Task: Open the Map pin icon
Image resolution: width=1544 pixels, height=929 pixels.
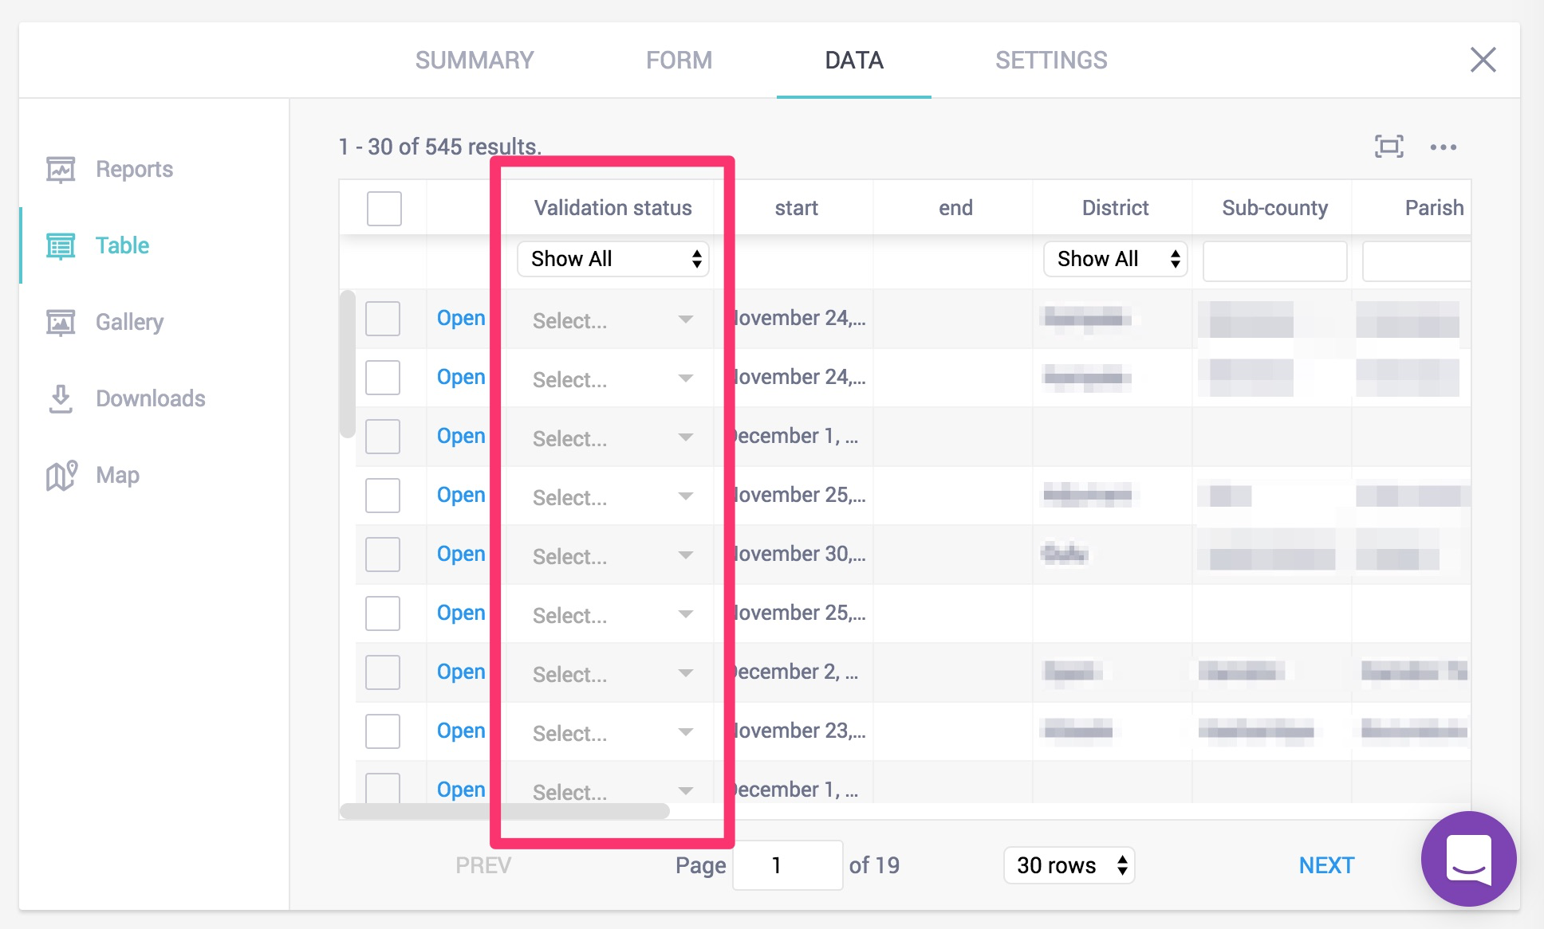Action: click(x=61, y=476)
